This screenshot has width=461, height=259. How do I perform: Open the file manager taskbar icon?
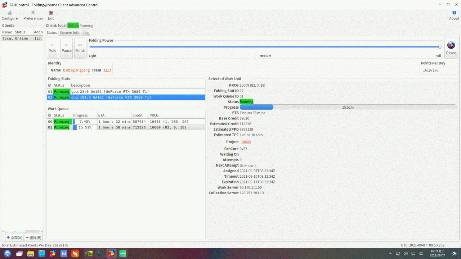coord(31,254)
